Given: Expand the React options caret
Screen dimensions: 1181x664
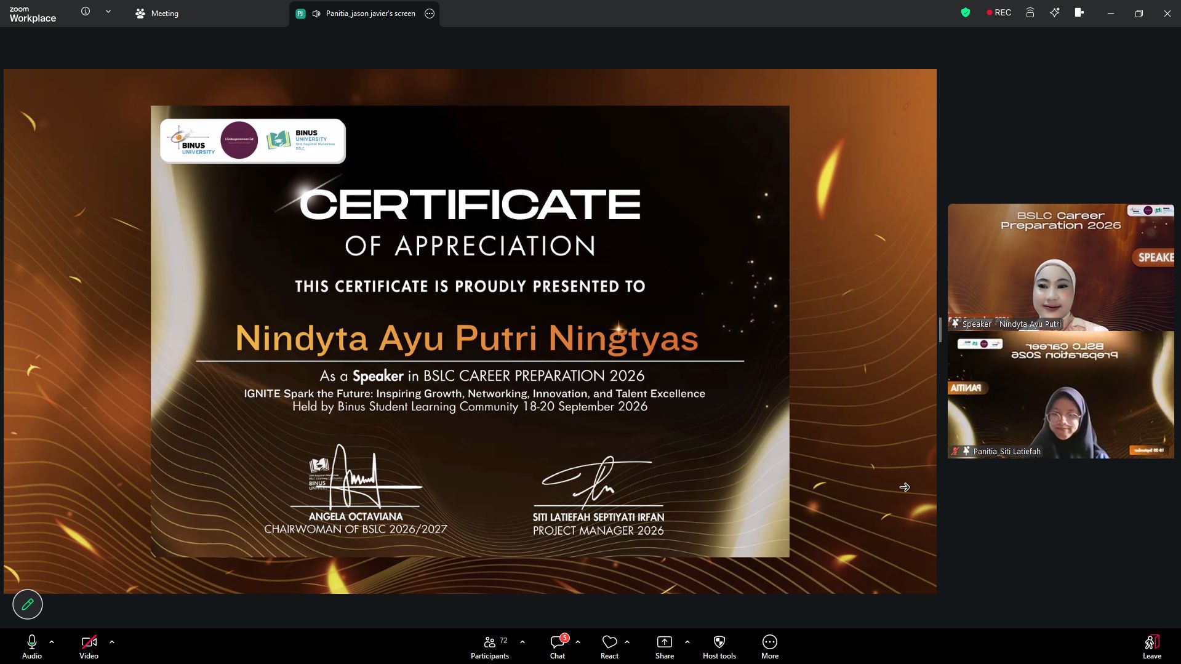Looking at the screenshot, I should point(627,642).
